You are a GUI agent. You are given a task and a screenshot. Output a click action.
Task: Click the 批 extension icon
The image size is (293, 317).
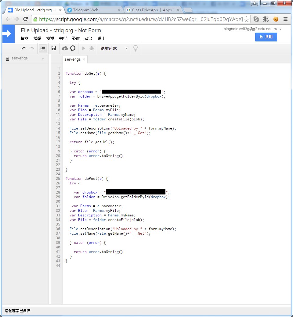tap(266, 19)
